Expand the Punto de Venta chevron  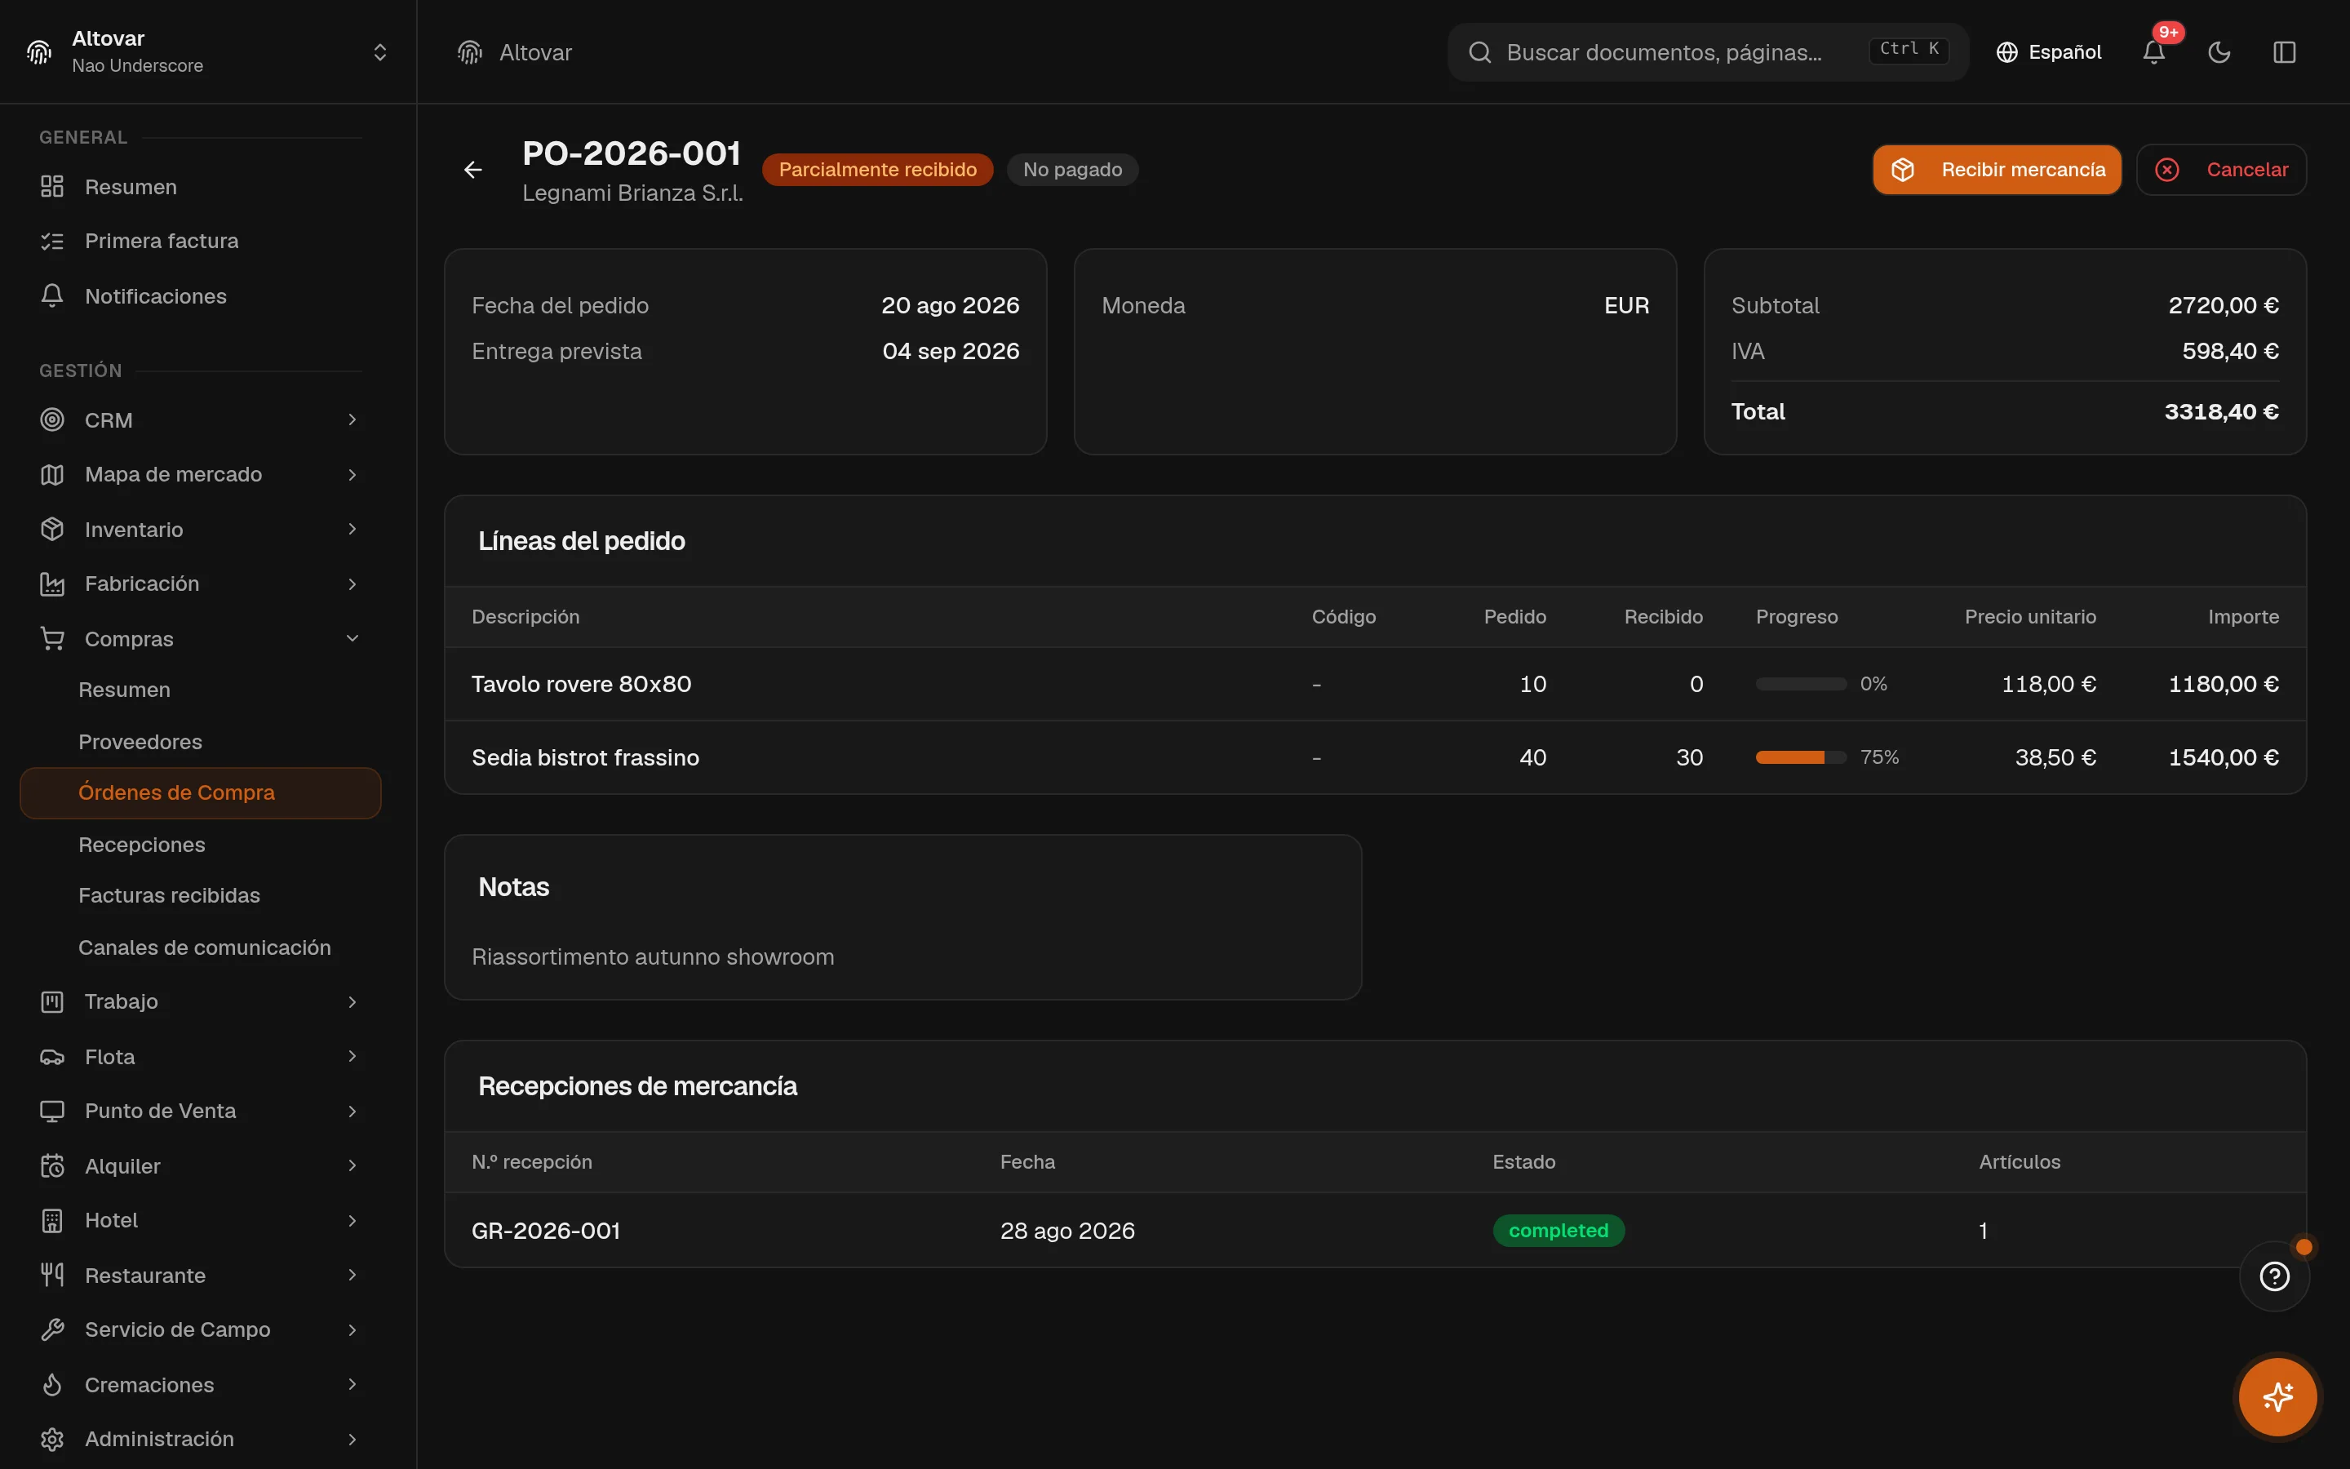tap(352, 1111)
